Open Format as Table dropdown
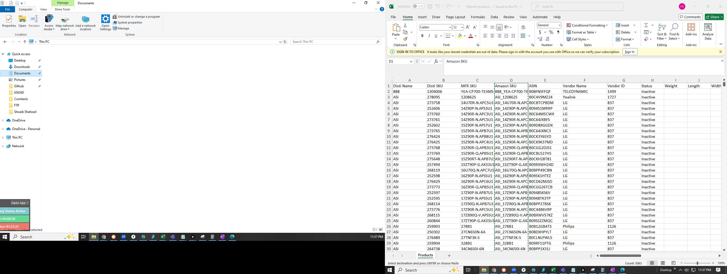Viewport: 727px width, 274px height. coord(581,32)
